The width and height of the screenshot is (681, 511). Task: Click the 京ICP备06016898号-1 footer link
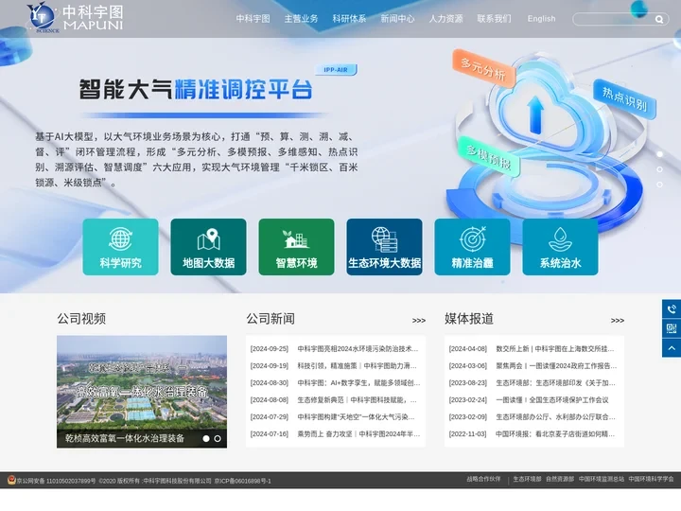(242, 481)
